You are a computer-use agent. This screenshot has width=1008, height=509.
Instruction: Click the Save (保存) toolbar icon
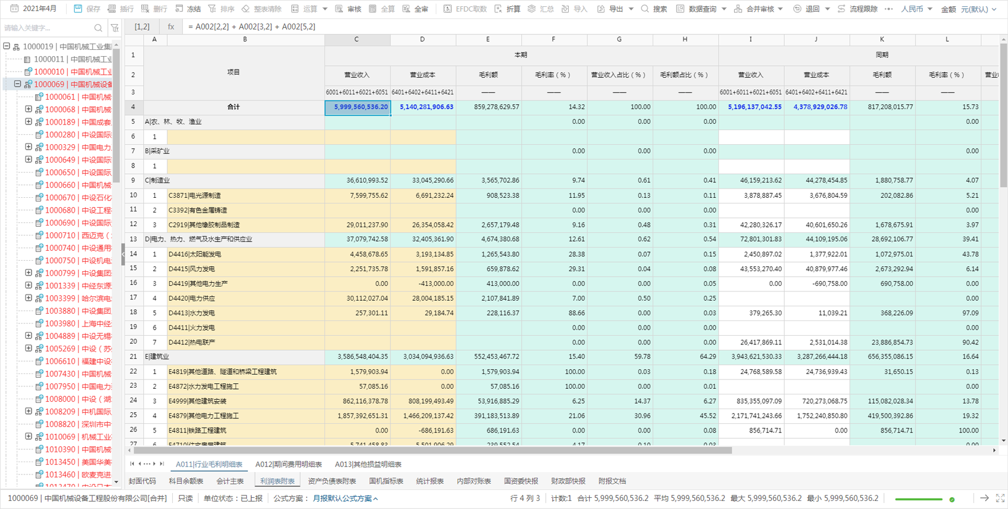coord(78,9)
